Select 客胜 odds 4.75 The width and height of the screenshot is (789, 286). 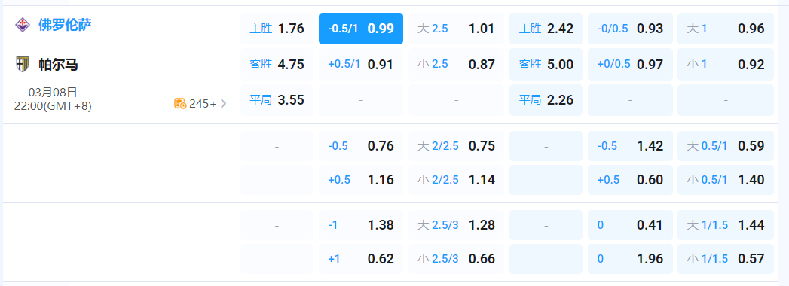click(x=277, y=64)
